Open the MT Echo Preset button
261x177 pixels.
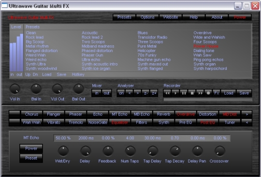tap(31, 158)
